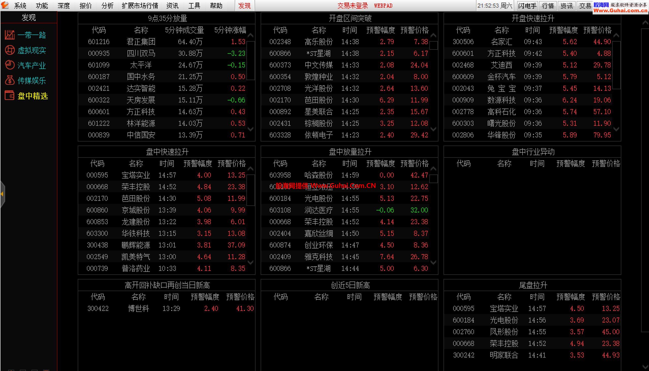Click the app logo icon in menu bar
Viewport: 649px width, 371px height.
tap(5, 5)
